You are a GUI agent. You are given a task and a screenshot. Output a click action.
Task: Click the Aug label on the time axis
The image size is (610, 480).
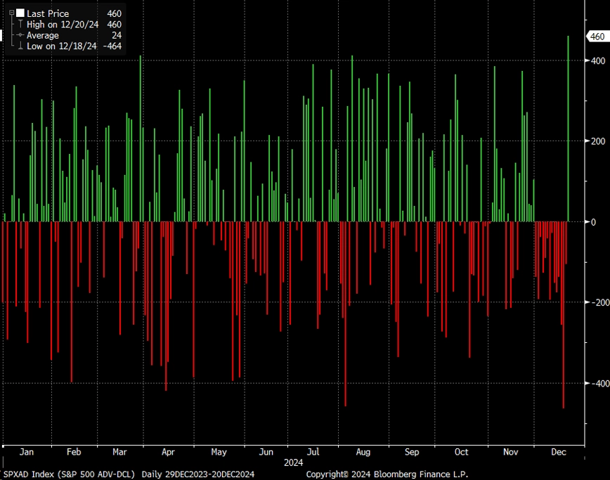(363, 452)
